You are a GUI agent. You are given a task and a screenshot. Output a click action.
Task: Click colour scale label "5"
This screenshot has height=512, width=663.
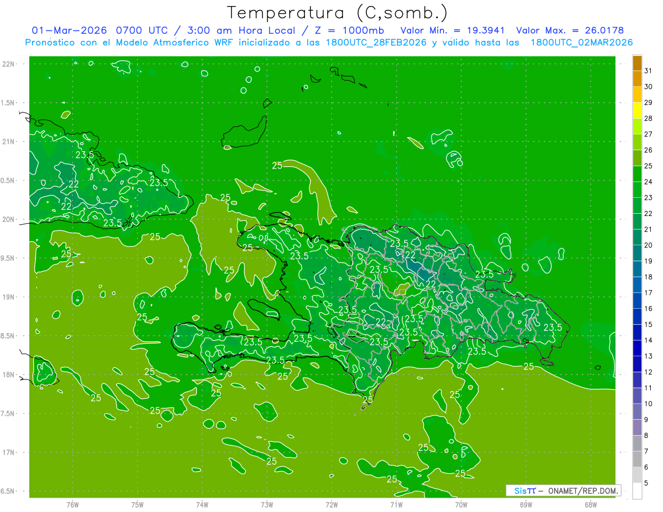[x=646, y=483]
